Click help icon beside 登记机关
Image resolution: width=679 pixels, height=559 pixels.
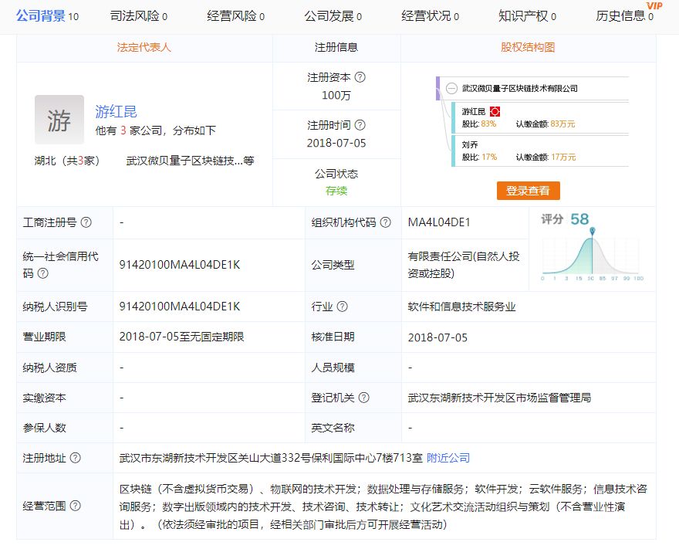click(x=364, y=398)
